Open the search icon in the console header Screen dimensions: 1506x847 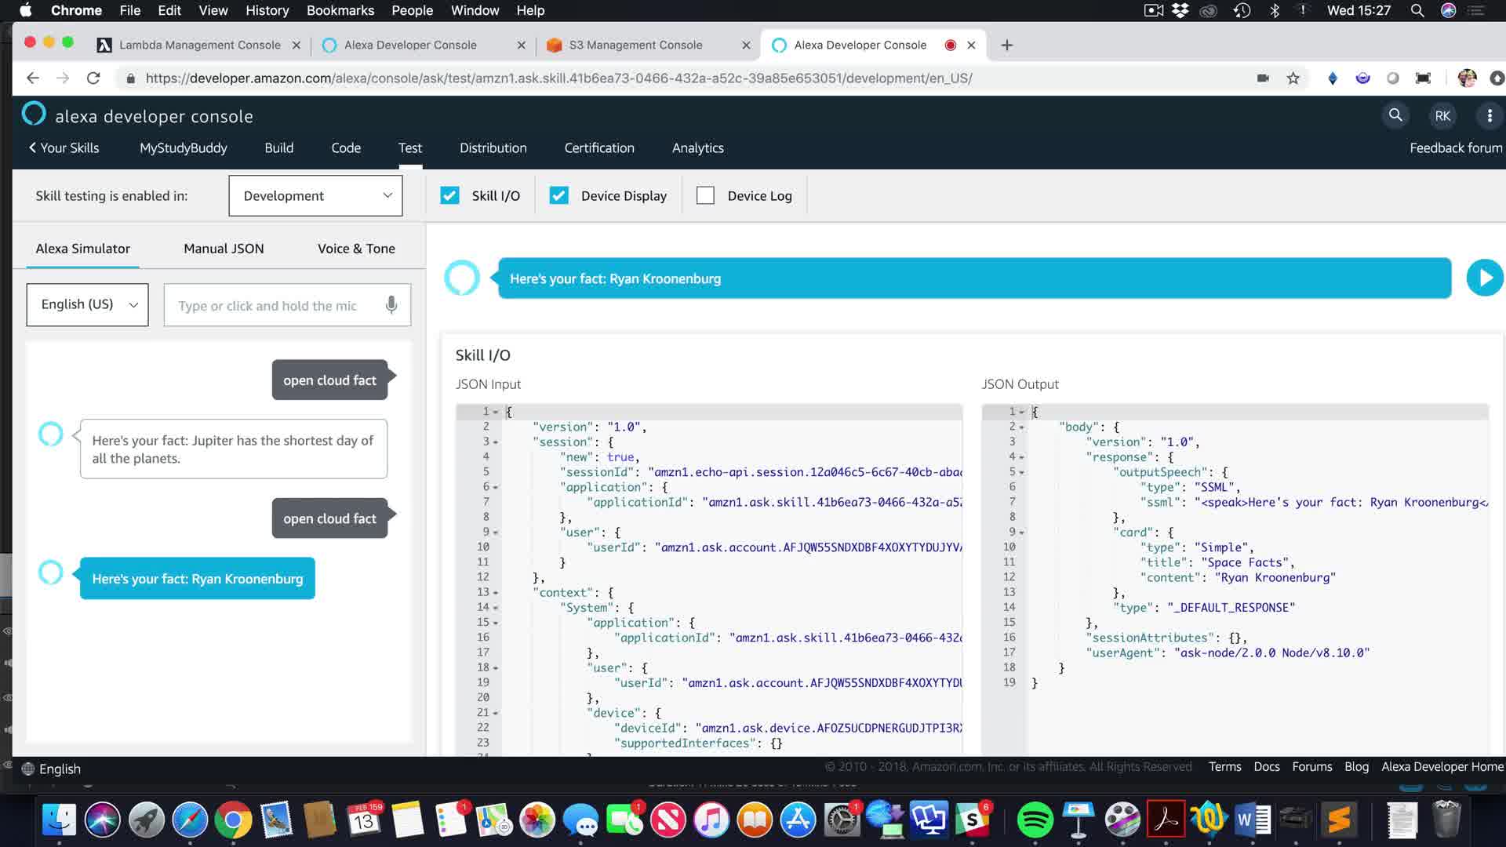[1395, 115]
